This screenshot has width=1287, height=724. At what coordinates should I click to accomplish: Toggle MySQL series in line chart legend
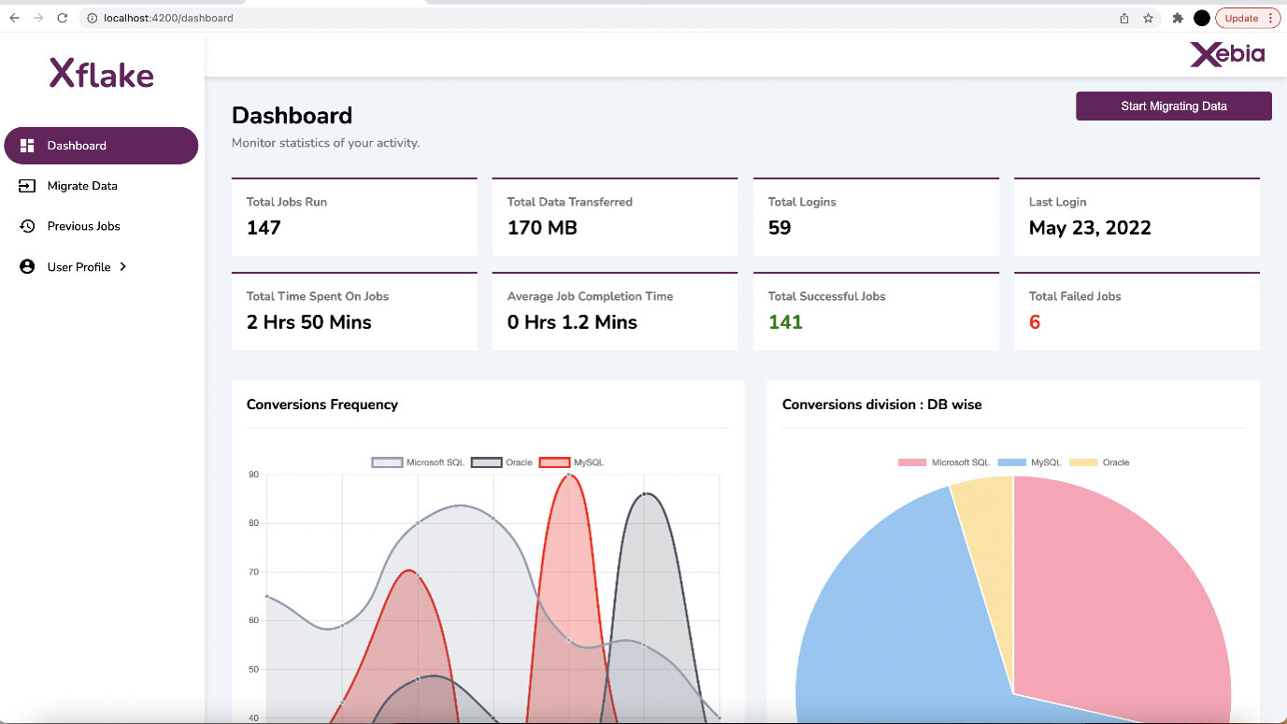click(x=572, y=462)
